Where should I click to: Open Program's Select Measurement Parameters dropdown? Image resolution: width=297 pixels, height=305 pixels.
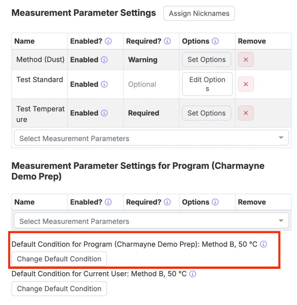click(x=151, y=221)
